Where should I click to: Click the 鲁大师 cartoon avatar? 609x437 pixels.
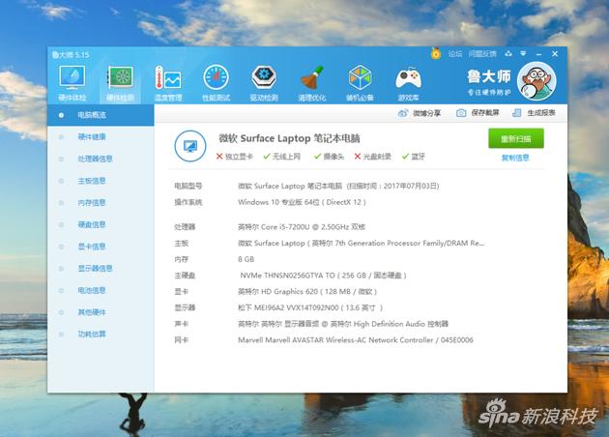(536, 81)
